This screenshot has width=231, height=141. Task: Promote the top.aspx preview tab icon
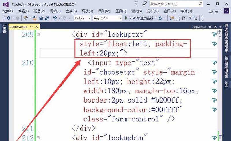coord(210,27)
